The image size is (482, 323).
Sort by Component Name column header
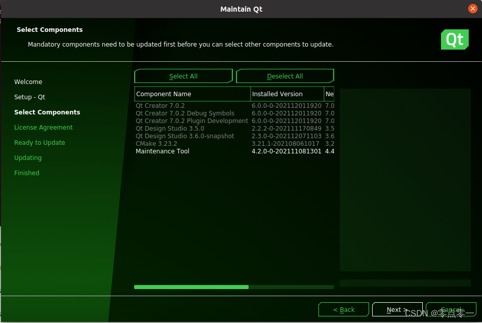click(192, 94)
